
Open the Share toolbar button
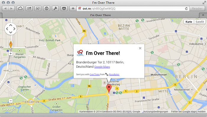[29, 9]
